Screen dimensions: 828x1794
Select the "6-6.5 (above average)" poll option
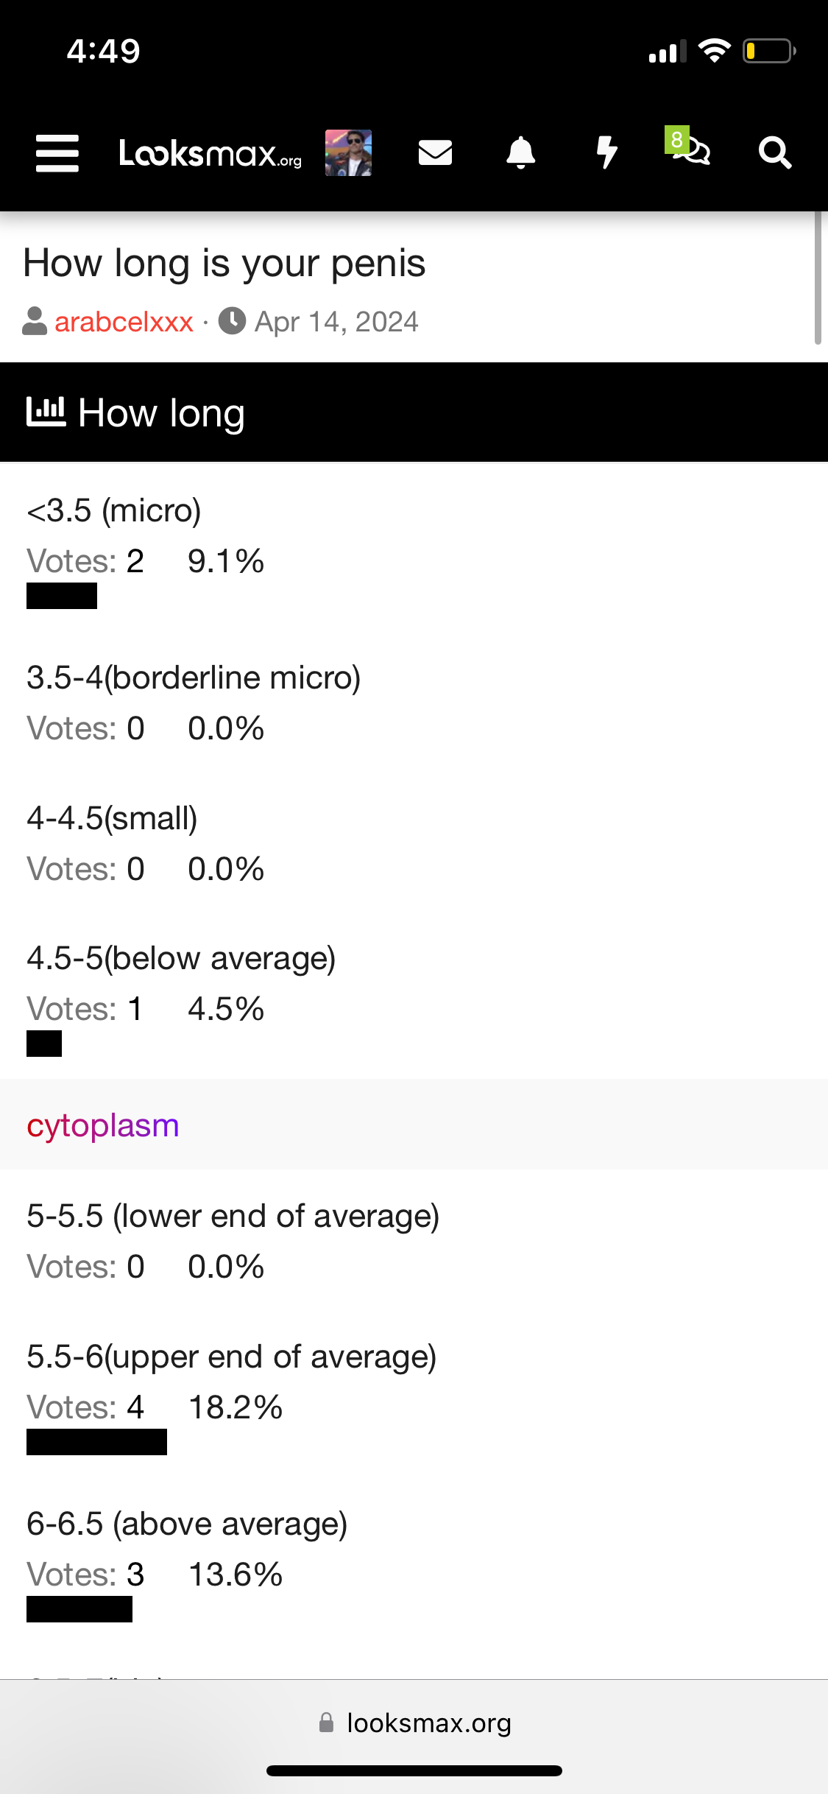(x=187, y=1524)
